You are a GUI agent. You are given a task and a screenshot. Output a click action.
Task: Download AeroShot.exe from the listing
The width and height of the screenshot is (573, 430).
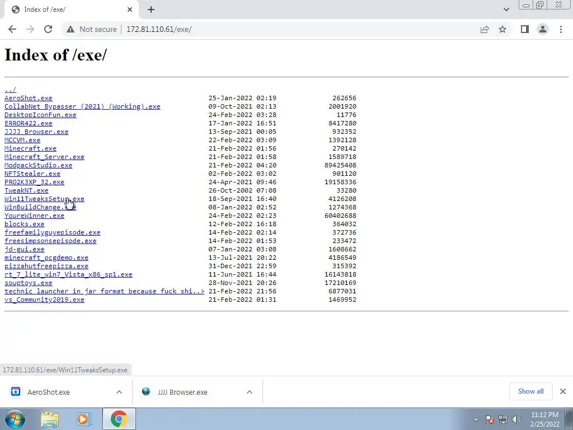click(x=29, y=98)
